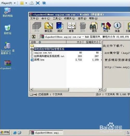Click the status text 已经选择 1 个文件夹
Image resolution: width=130 pixels, height=136 pixels.
[50, 94]
